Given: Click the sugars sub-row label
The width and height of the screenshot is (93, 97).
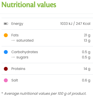Looking at the screenshot, I should 22,57.
